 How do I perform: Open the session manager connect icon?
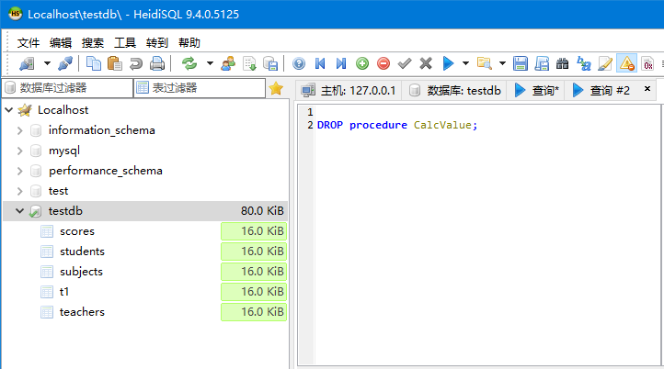pyautogui.click(x=27, y=64)
